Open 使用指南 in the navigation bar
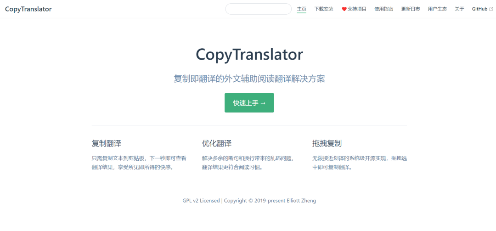 [383, 9]
